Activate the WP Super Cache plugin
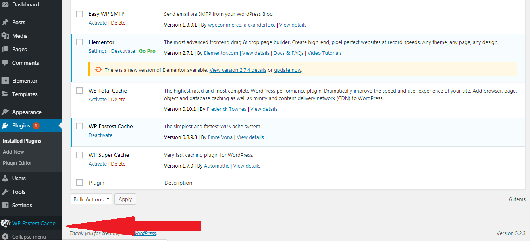The image size is (530, 241). [98, 164]
